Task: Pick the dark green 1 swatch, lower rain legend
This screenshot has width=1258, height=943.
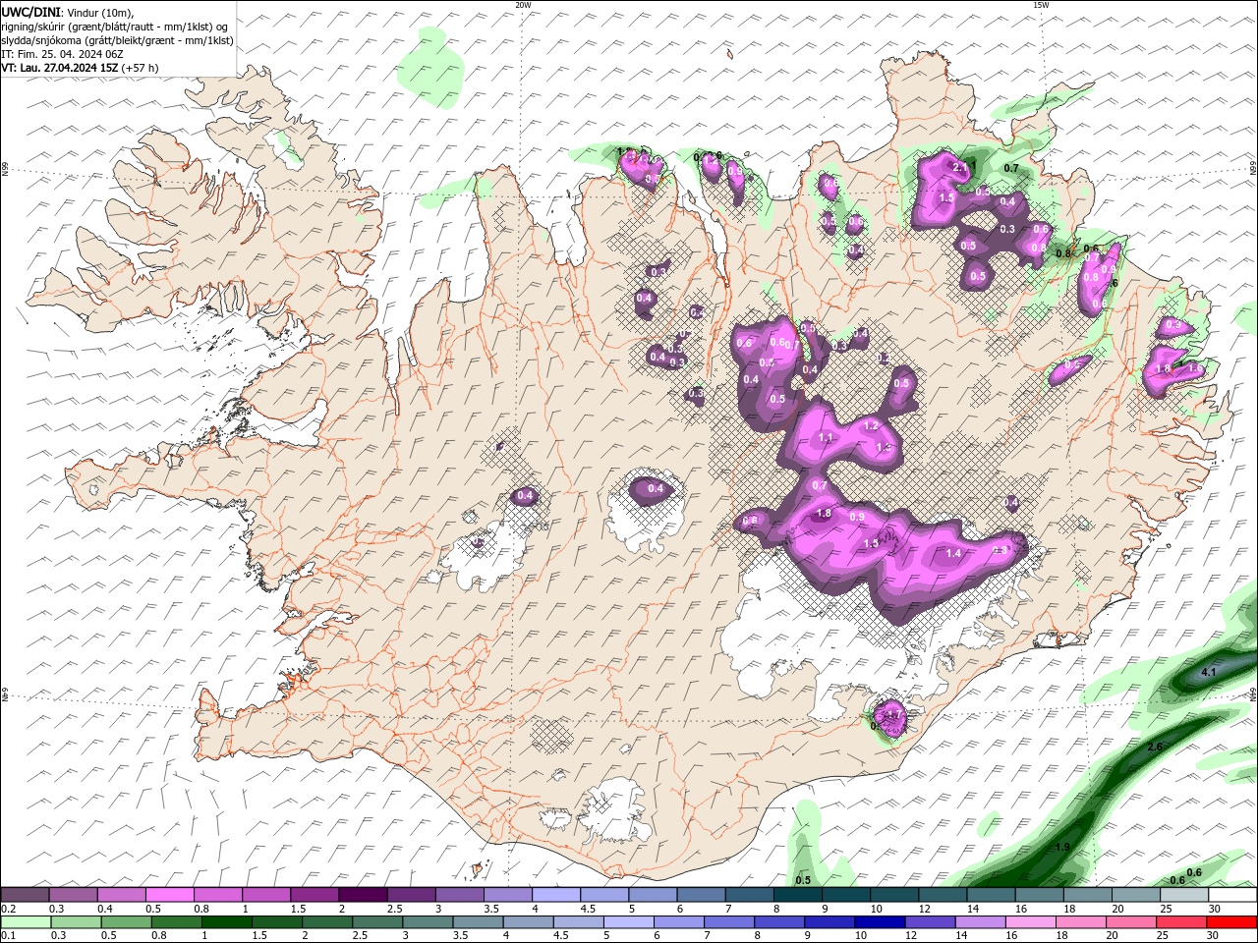Action: [x=226, y=922]
